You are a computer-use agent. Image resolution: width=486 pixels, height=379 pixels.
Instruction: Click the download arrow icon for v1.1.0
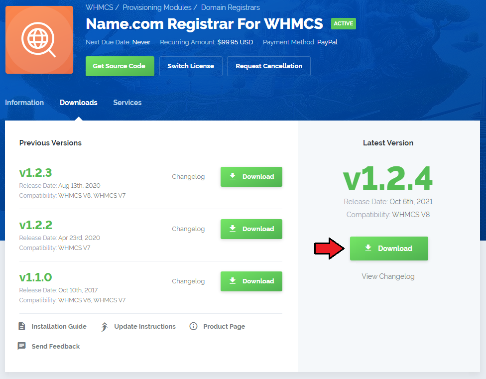click(x=233, y=281)
